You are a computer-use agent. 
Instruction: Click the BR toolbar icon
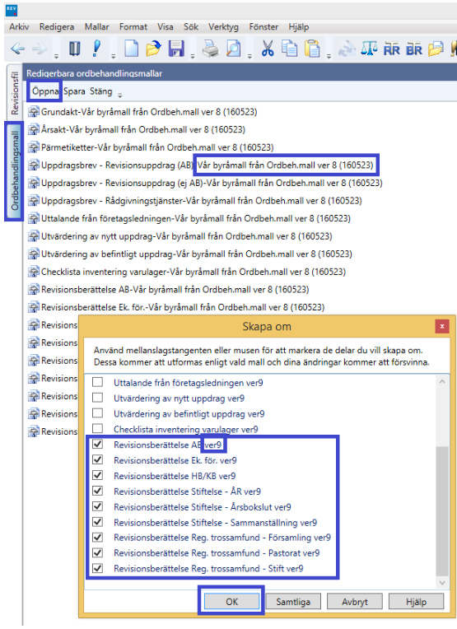[x=414, y=49]
